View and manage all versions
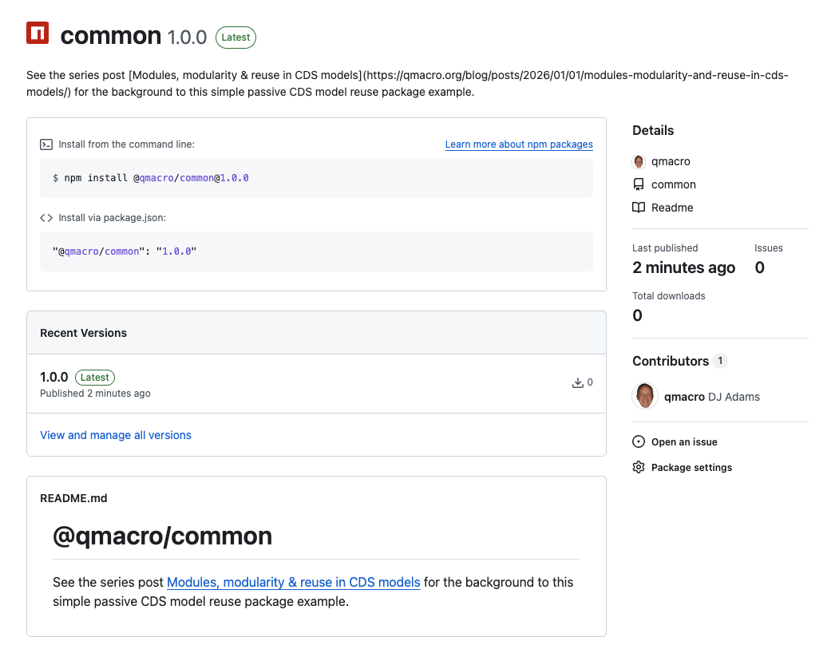 click(x=115, y=435)
